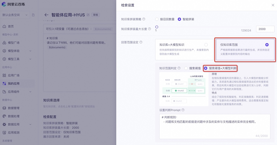Open 我的应用 in the sidebar
The width and height of the screenshot is (277, 145).
tap(14, 84)
